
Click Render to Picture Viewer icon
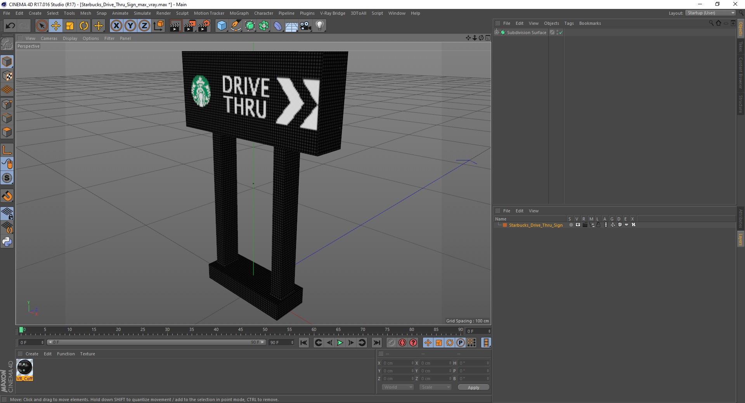(x=190, y=26)
